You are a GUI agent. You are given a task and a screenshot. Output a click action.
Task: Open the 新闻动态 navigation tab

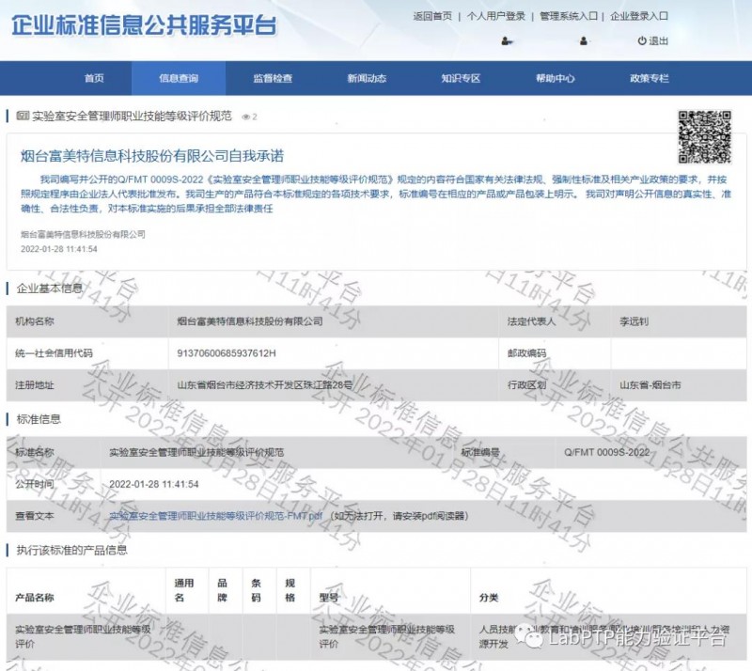pos(367,78)
